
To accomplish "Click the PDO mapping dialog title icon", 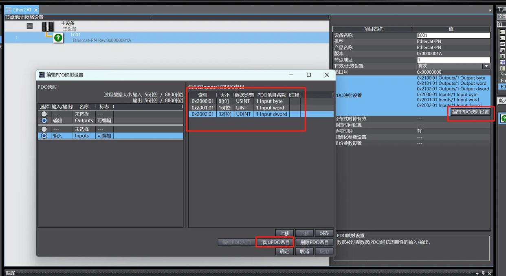I will click(x=42, y=75).
